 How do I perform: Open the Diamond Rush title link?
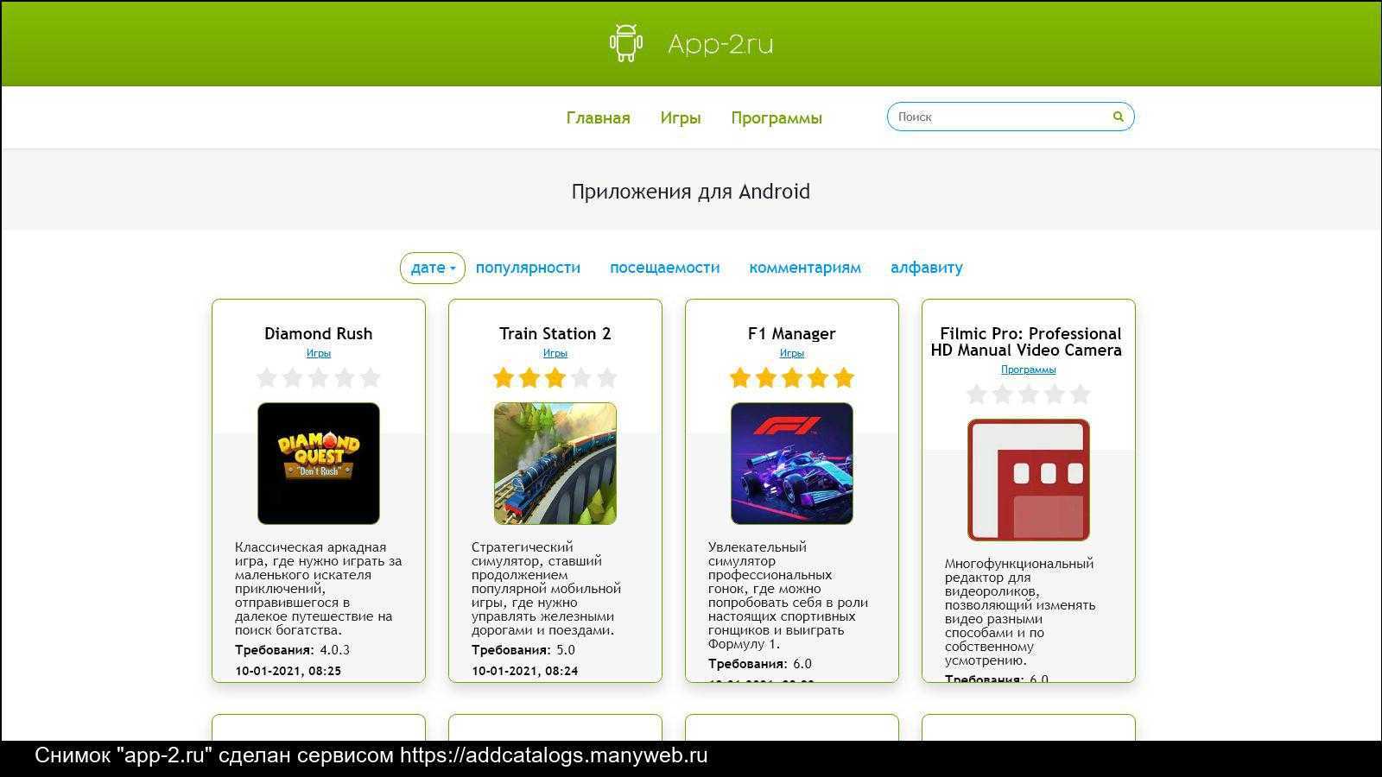coord(319,333)
